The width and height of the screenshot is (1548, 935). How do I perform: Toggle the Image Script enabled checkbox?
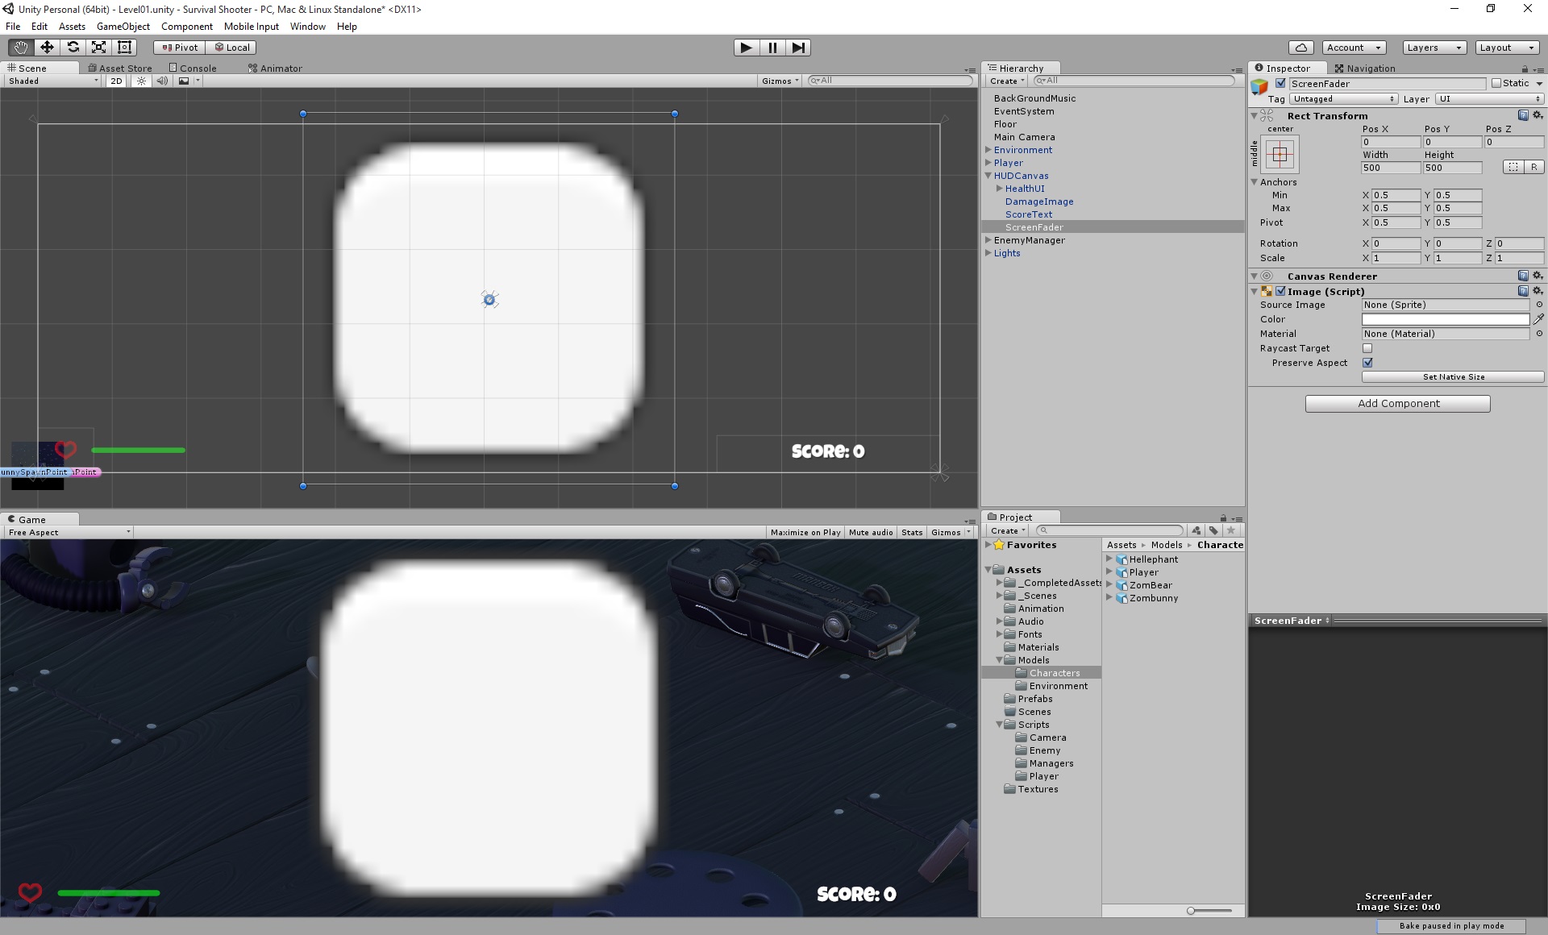coord(1280,291)
